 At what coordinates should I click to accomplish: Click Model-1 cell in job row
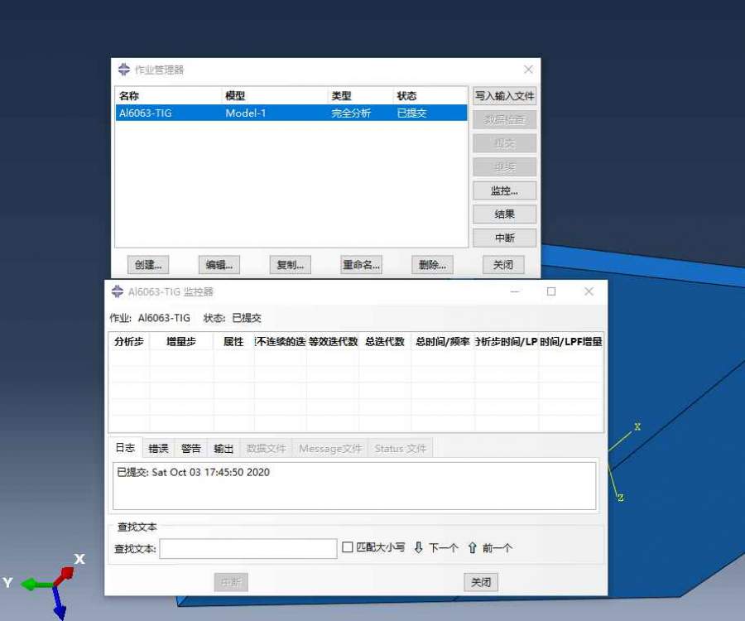[x=246, y=113]
